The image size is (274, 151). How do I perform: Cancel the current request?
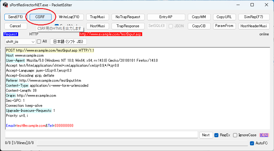tap(16, 26)
